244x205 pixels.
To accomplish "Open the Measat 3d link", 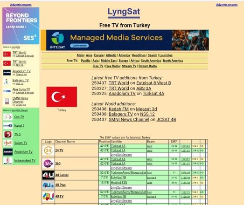I will point(146,109).
